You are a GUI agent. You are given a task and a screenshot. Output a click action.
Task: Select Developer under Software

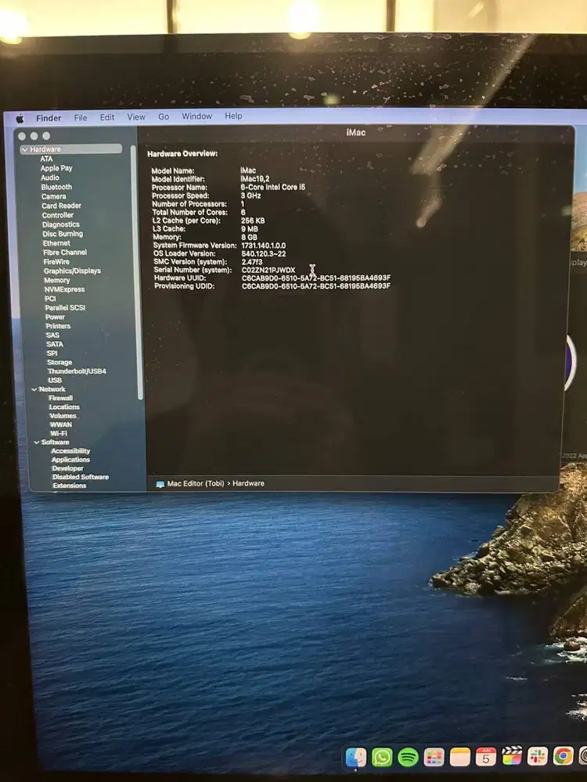(x=68, y=468)
